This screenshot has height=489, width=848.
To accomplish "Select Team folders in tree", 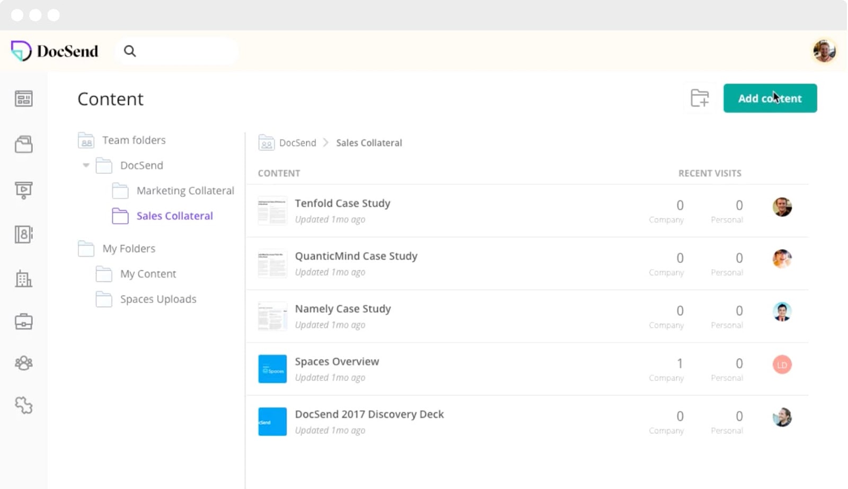I will tap(134, 140).
